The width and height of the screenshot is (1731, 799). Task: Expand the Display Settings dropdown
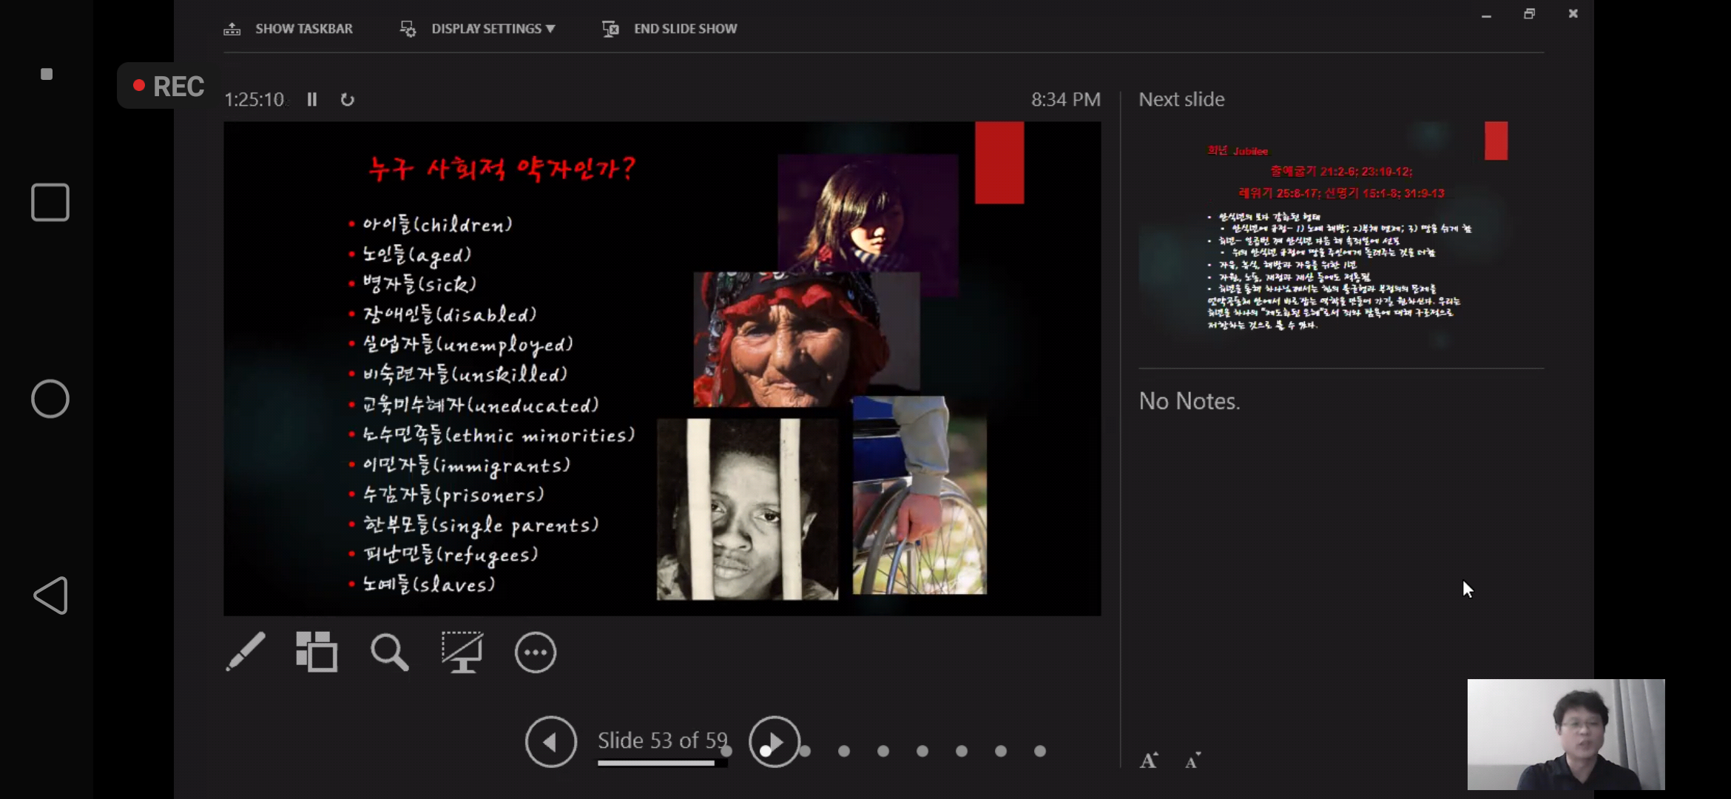pyautogui.click(x=492, y=29)
